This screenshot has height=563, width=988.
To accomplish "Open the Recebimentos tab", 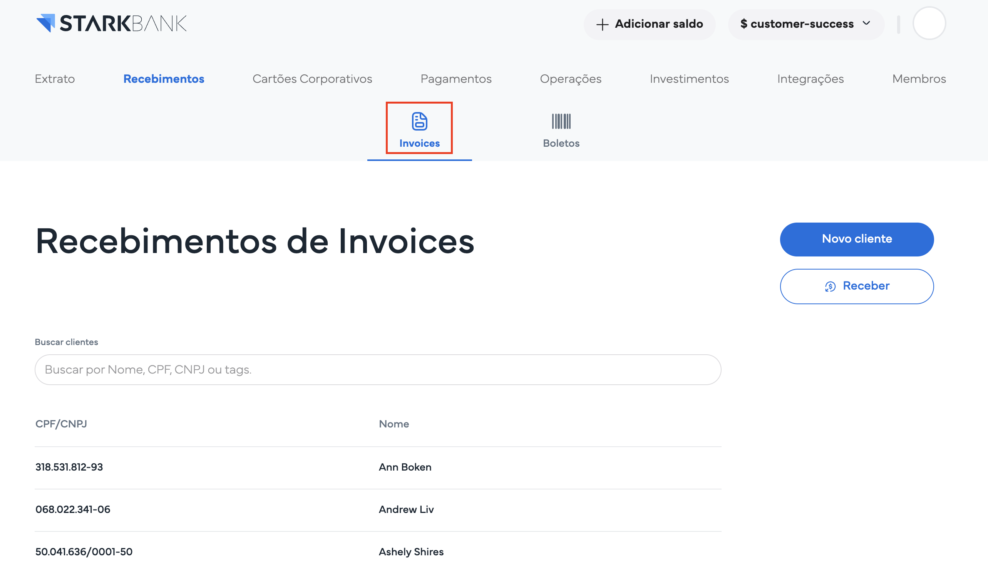I will [x=164, y=79].
